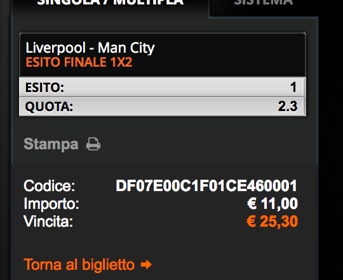The height and width of the screenshot is (280, 343).
Task: Click the Esito Finale 1X2 market label
Action: click(79, 62)
